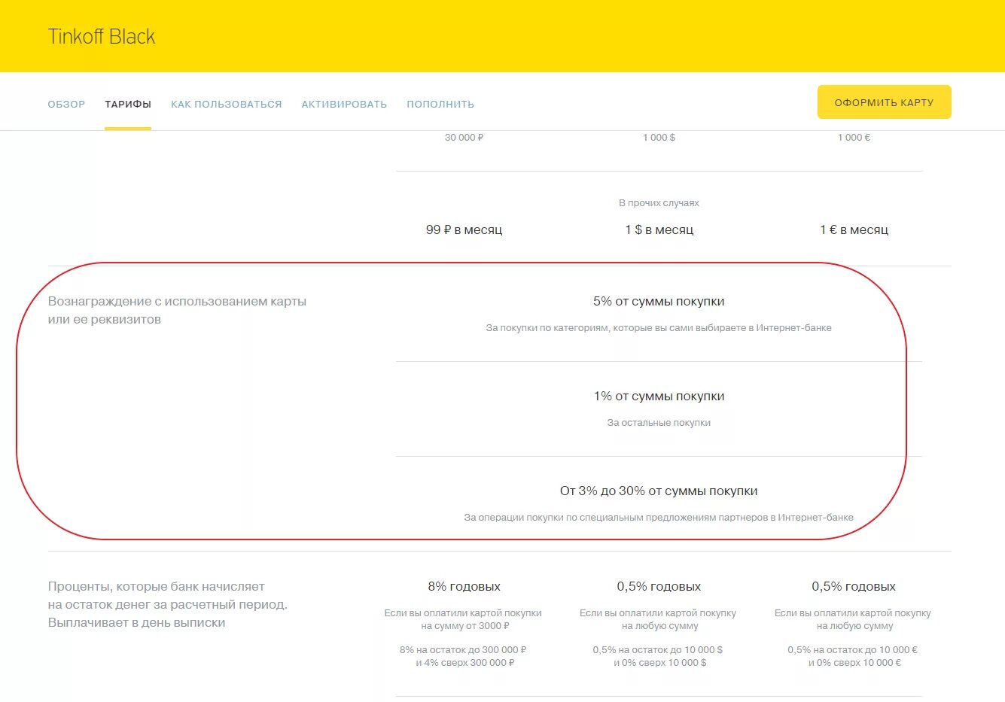
Task: Click the ОФОРМИТЬ КАРТУ button
Action: (x=885, y=102)
